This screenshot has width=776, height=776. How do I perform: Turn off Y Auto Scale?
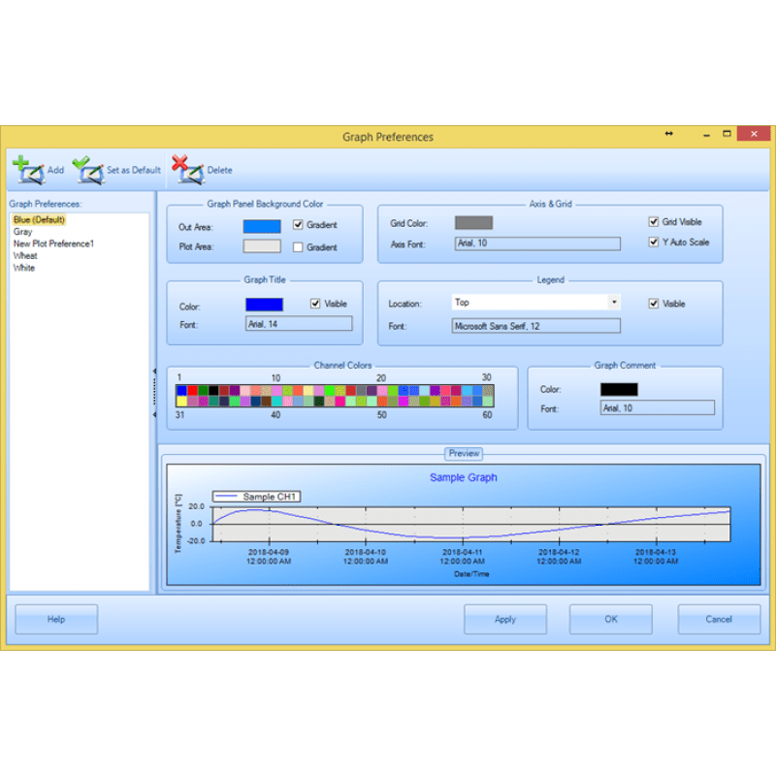(x=653, y=242)
